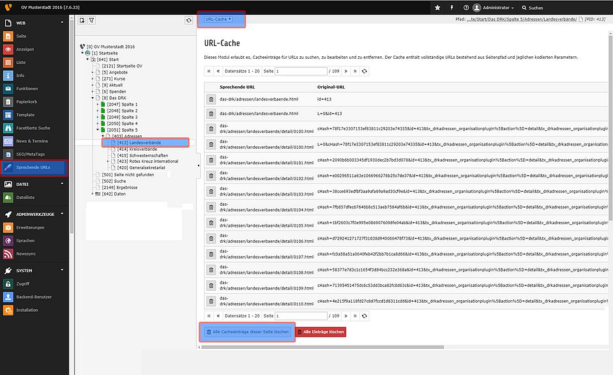This screenshot has width=613, height=375.
Task: Click create new page icon above tree
Action: (82, 20)
